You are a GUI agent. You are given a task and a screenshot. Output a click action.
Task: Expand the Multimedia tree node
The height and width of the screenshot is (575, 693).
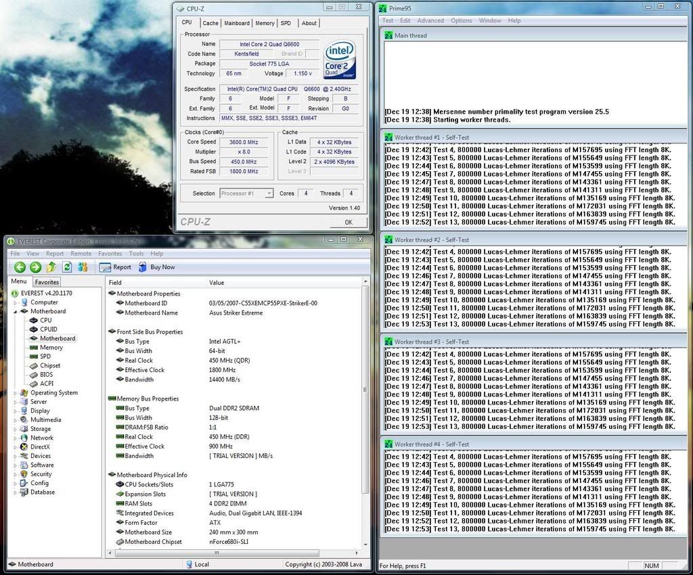tap(15, 420)
